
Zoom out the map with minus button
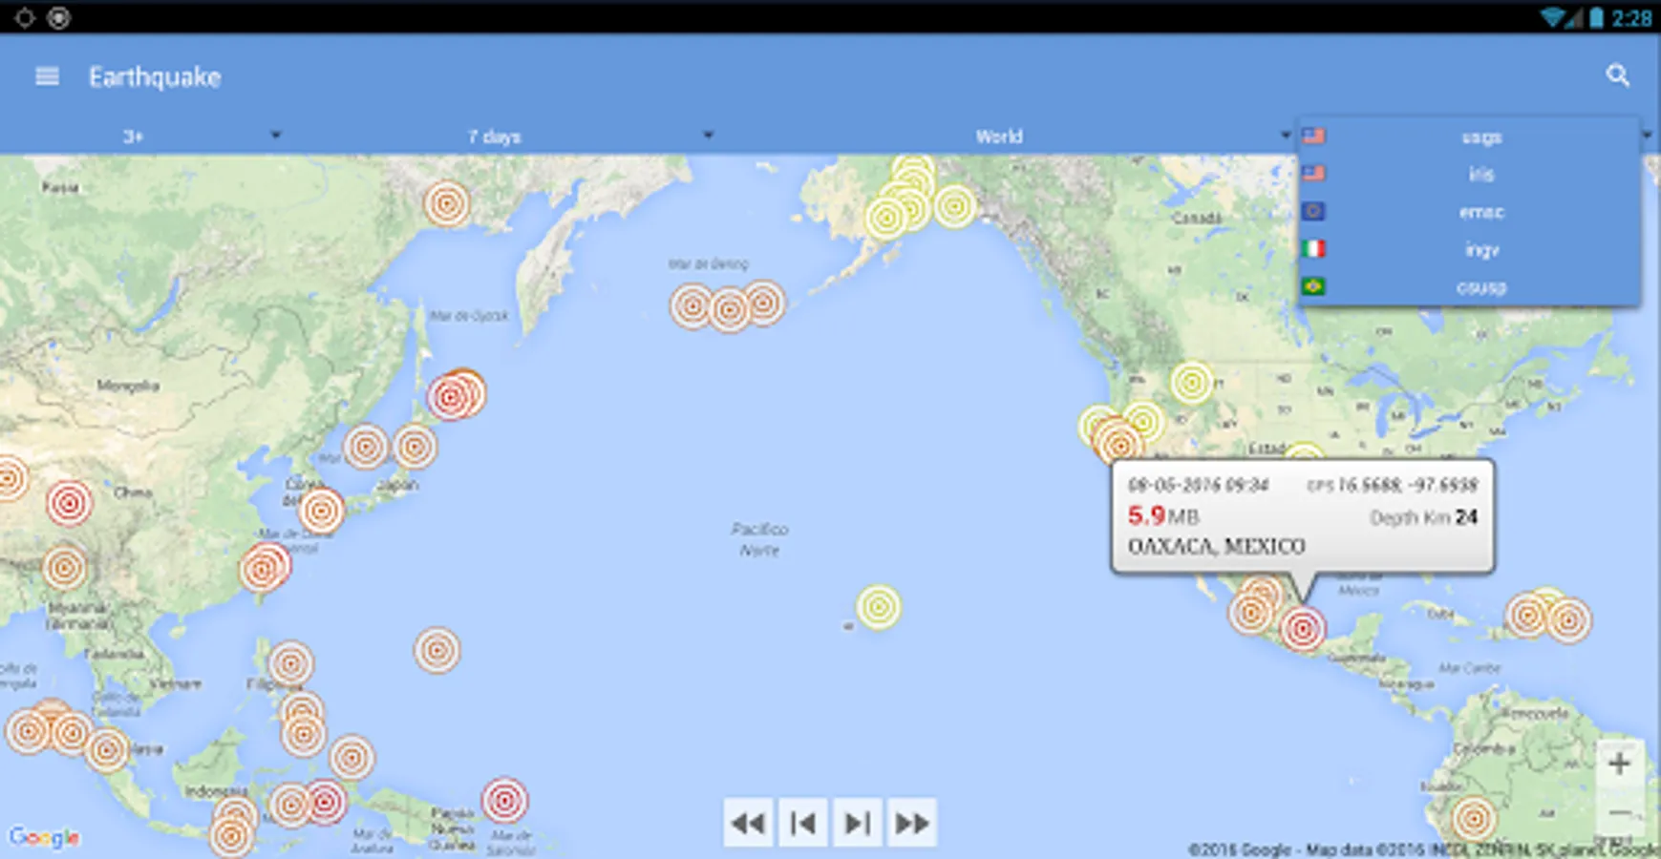[1619, 812]
